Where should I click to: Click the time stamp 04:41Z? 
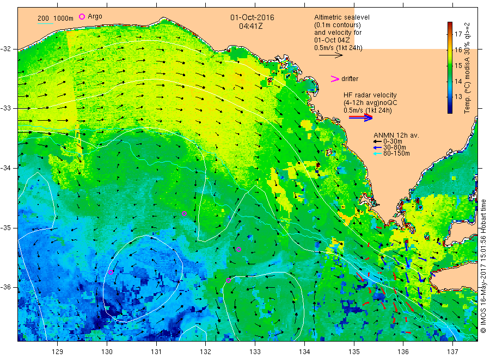[250, 26]
